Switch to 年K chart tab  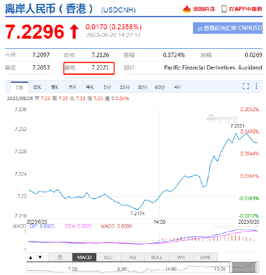(x=89, y=87)
